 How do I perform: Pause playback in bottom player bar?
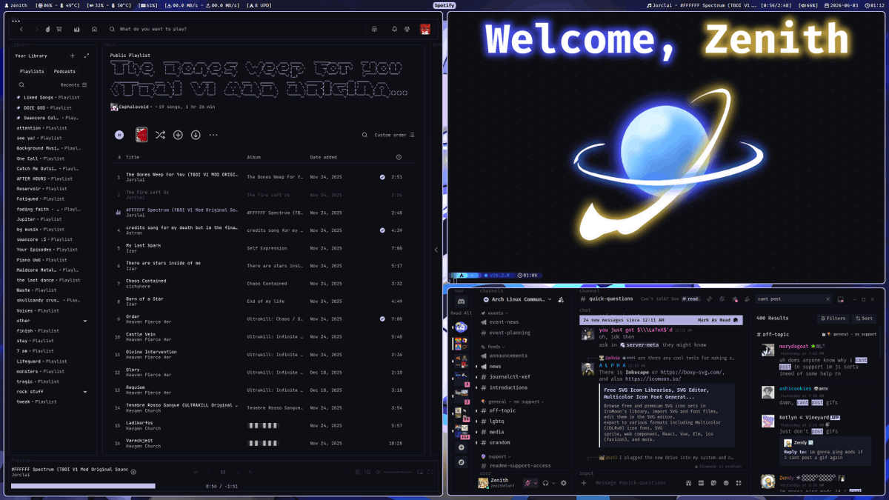pyautogui.click(x=223, y=472)
